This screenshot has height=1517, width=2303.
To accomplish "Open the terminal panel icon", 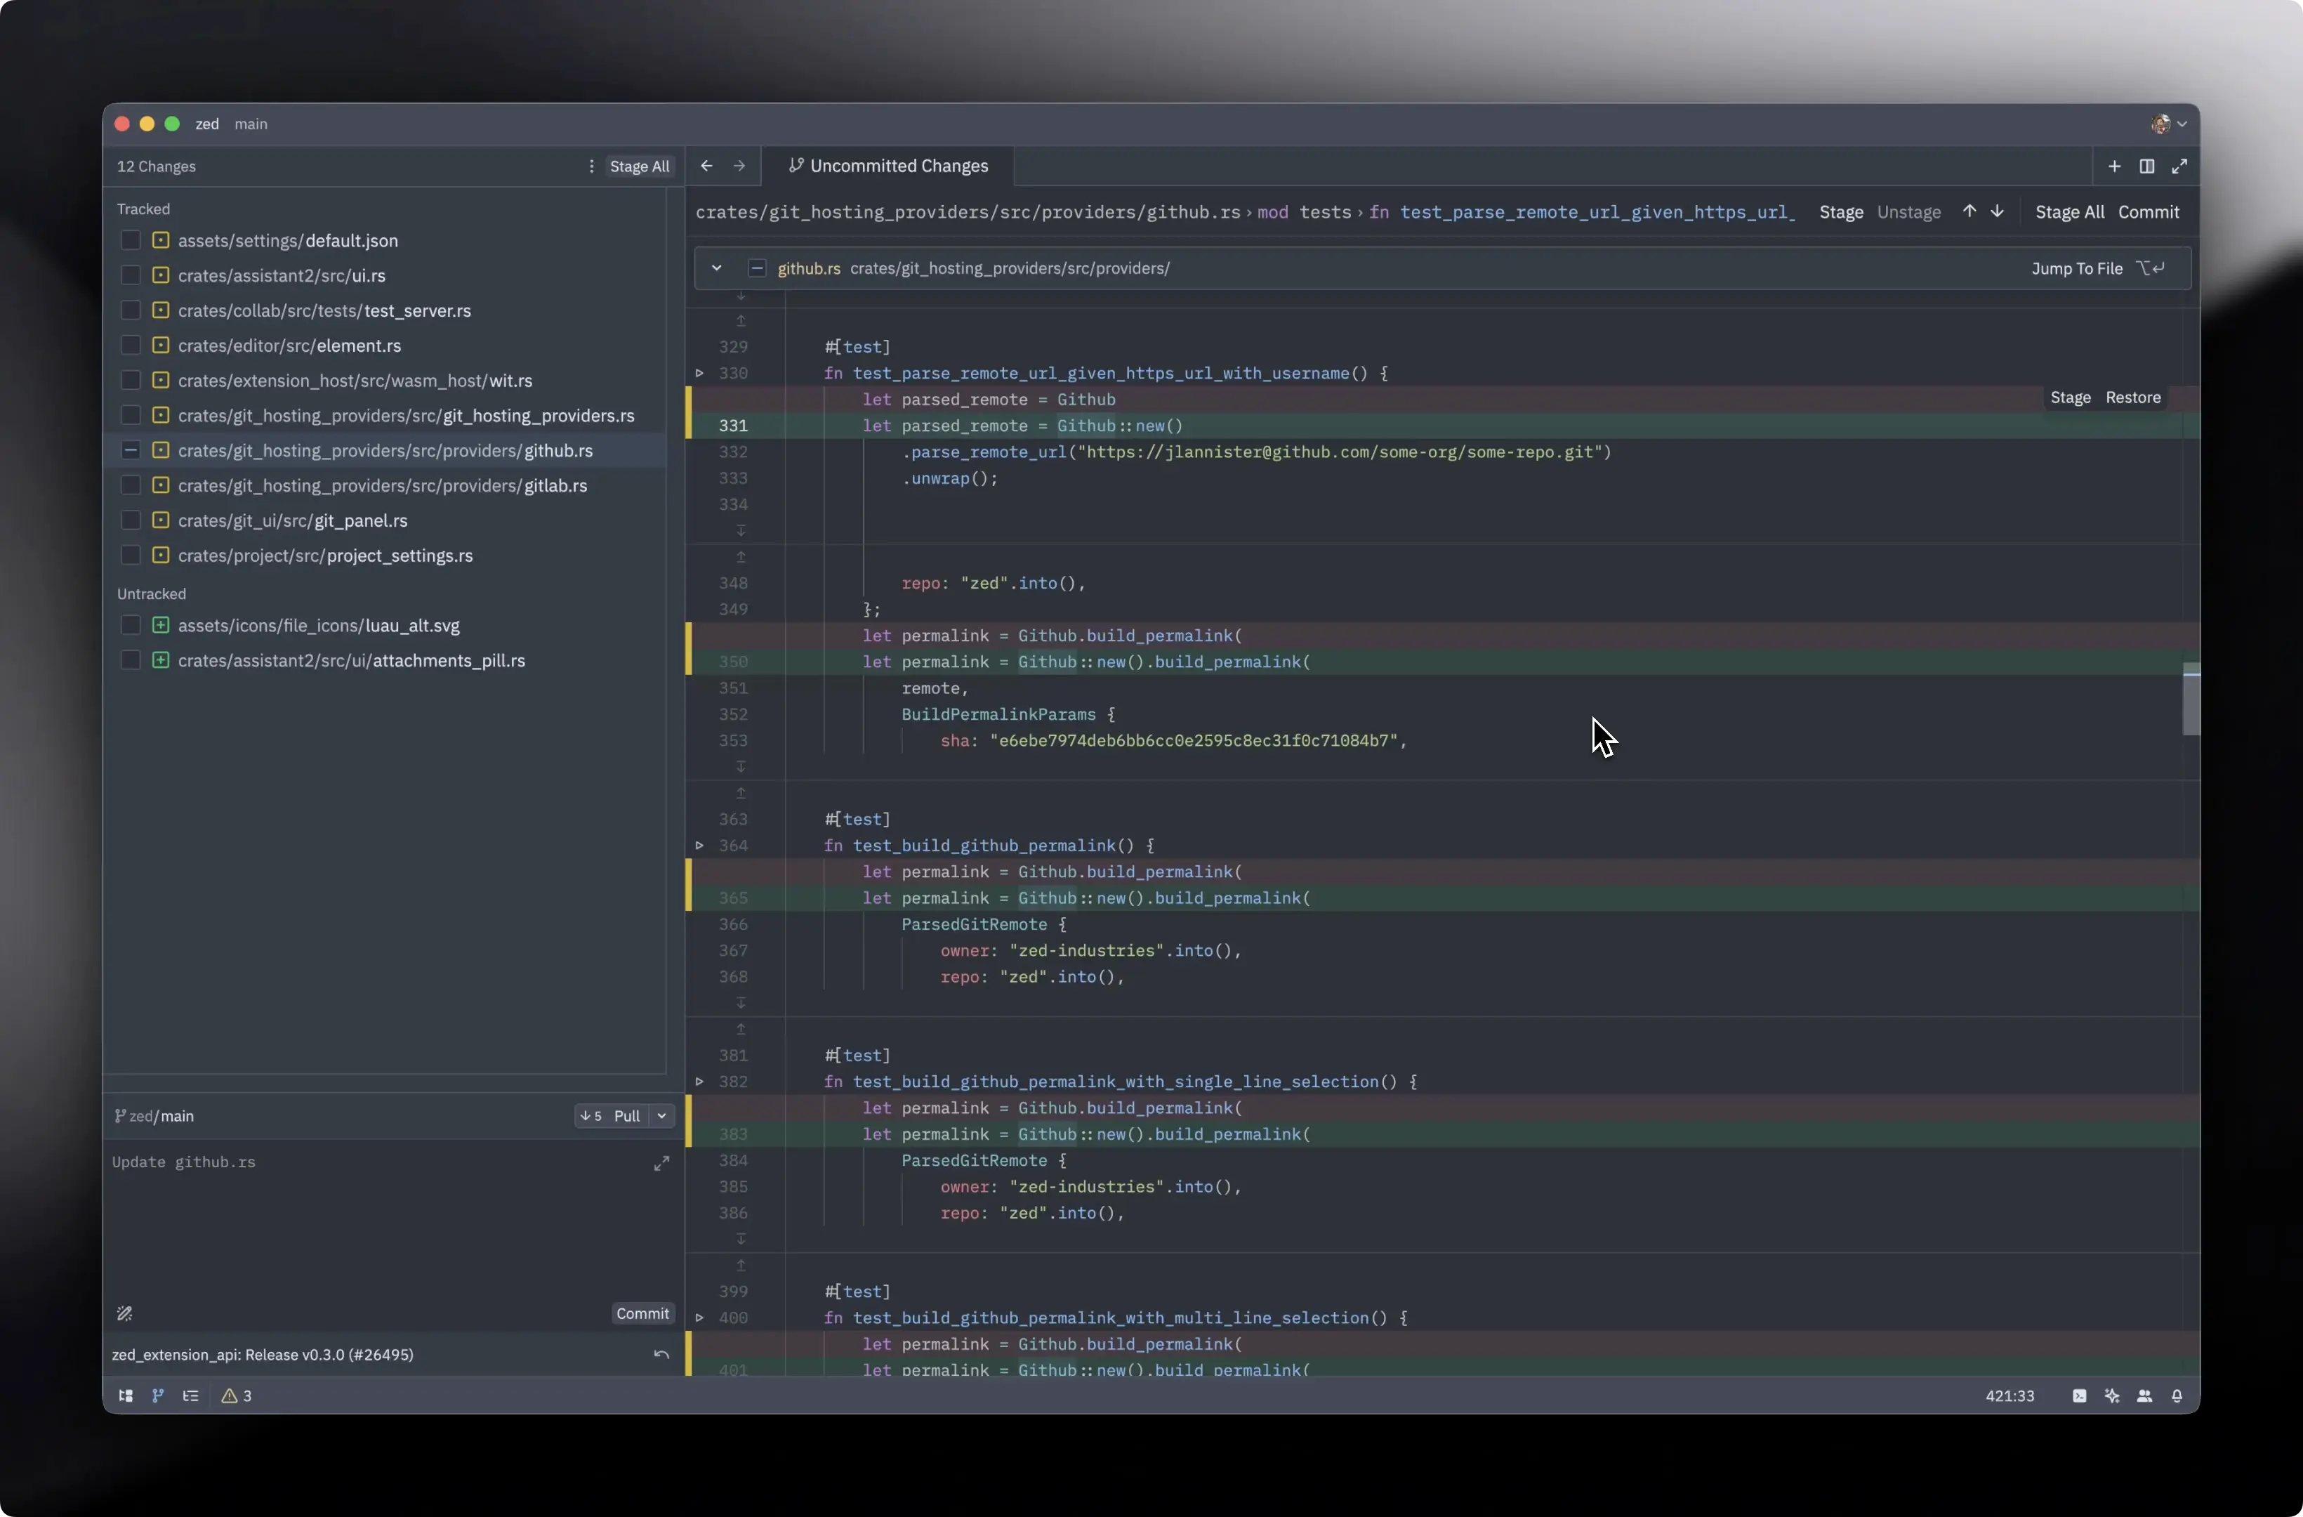I will click(2078, 1395).
